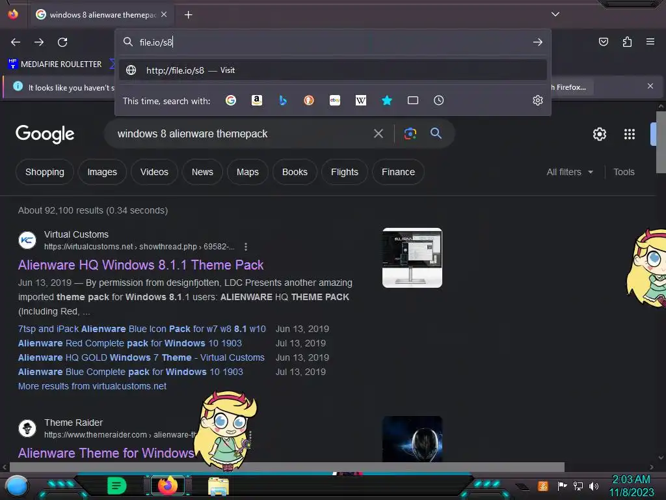Click the horizontal page scrollbar
The height and width of the screenshot is (500, 666).
point(287,467)
